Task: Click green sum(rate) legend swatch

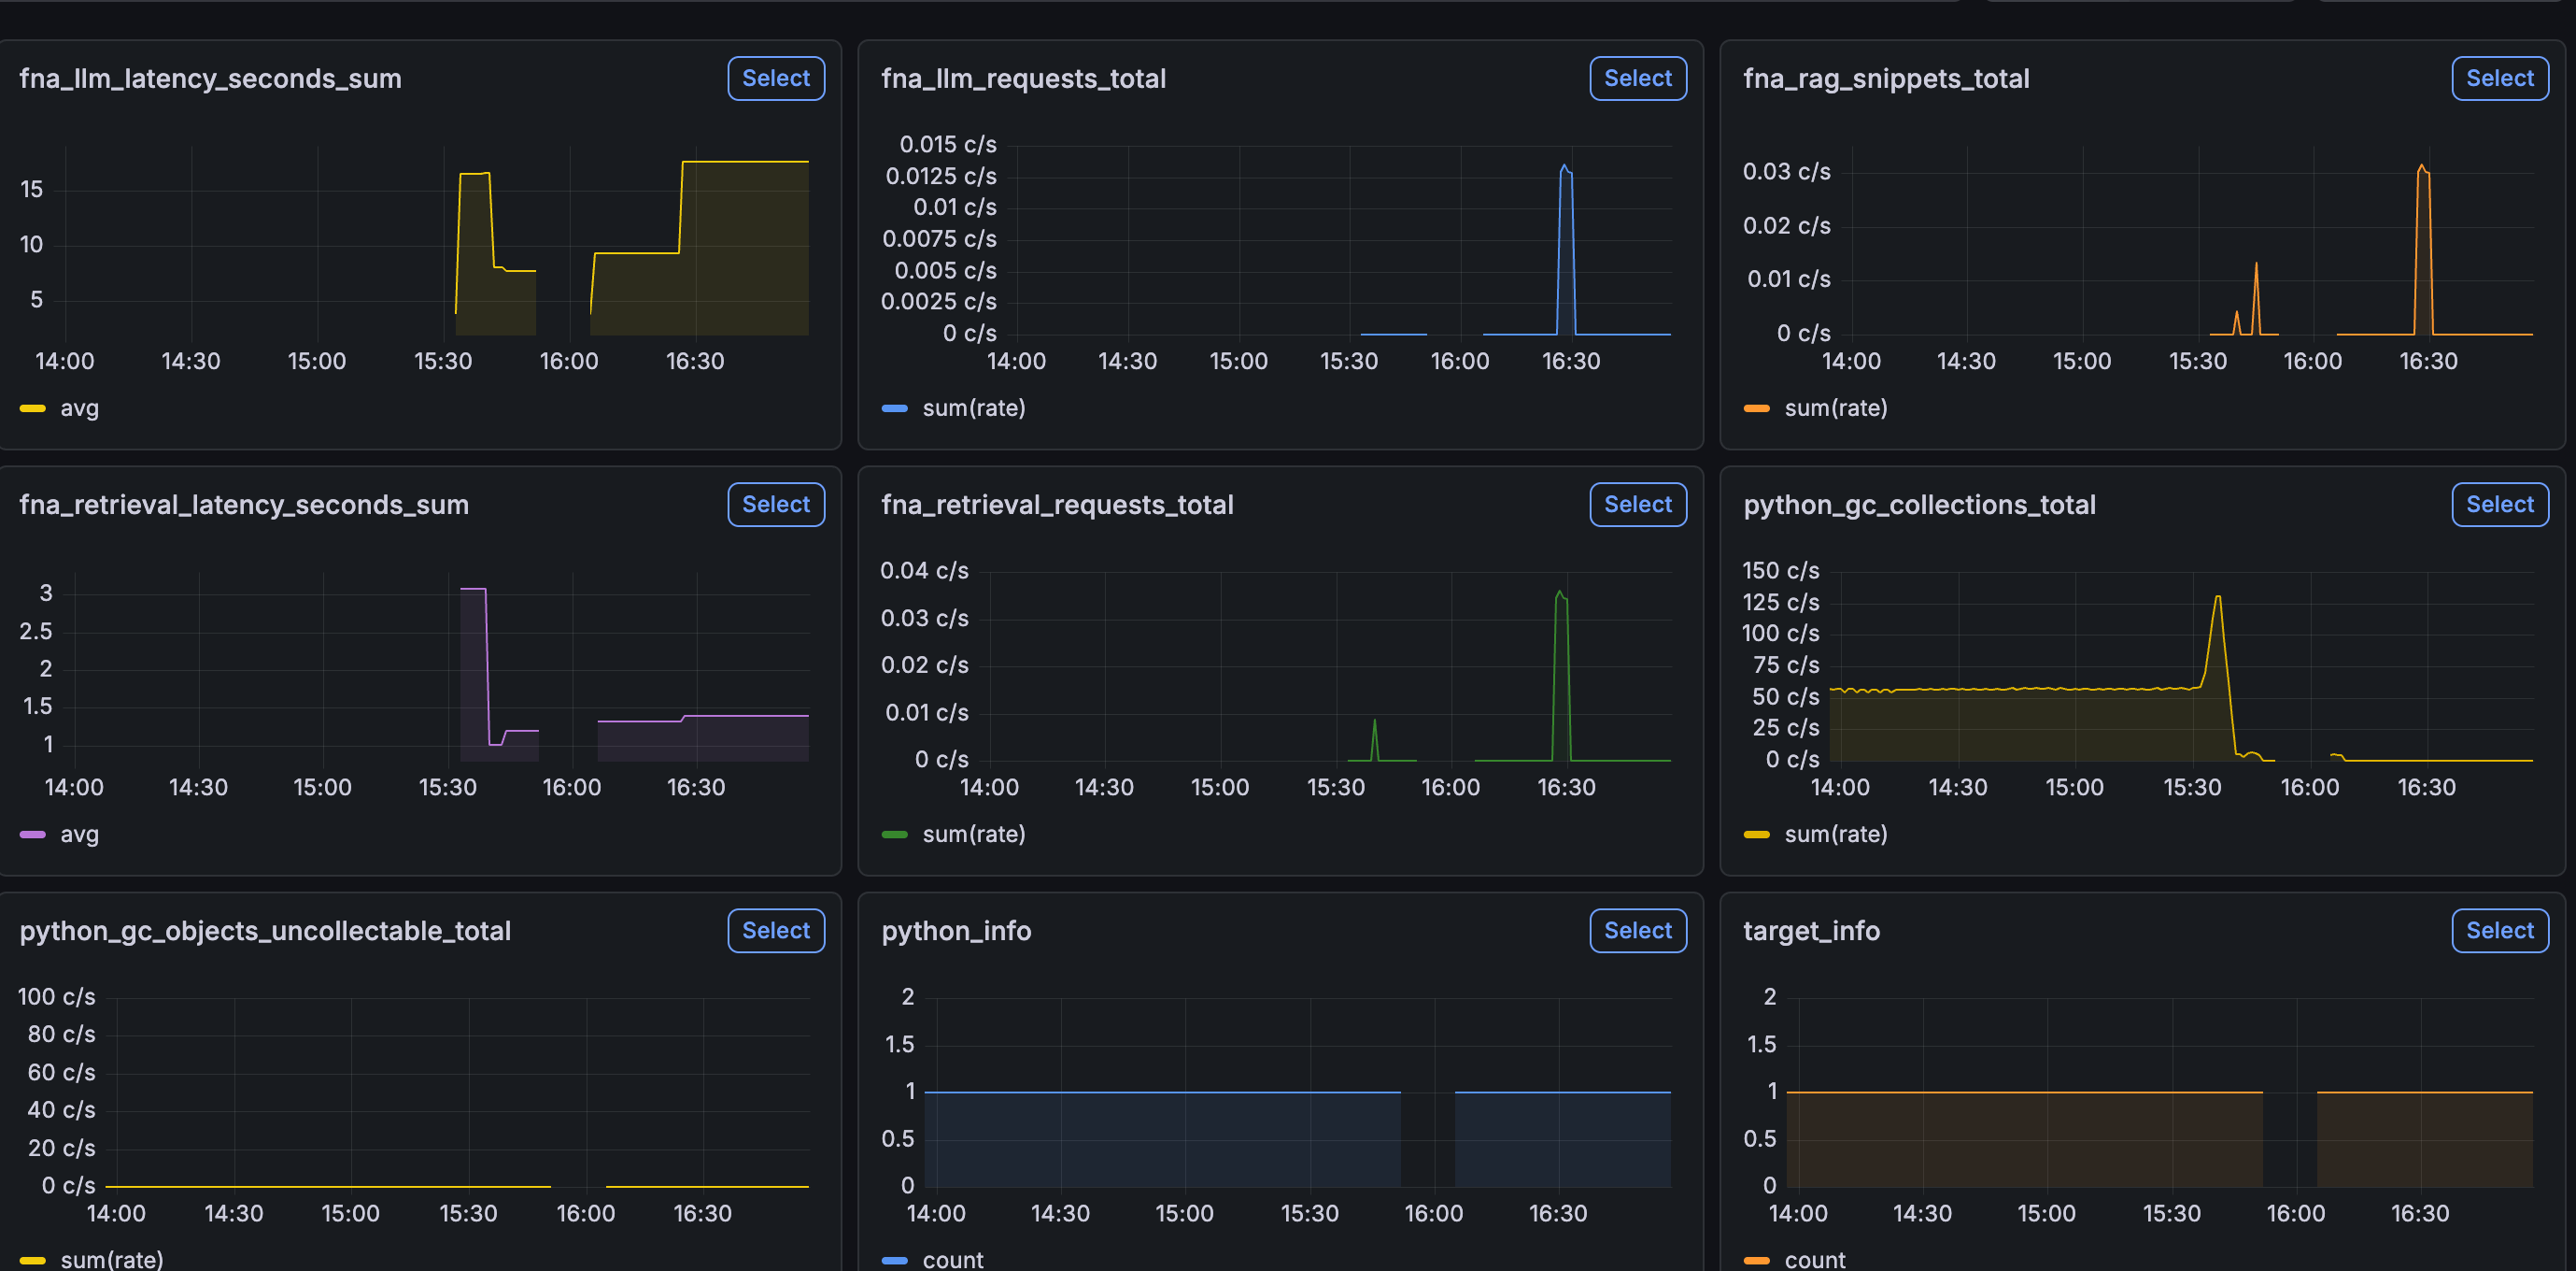Action: coord(894,835)
